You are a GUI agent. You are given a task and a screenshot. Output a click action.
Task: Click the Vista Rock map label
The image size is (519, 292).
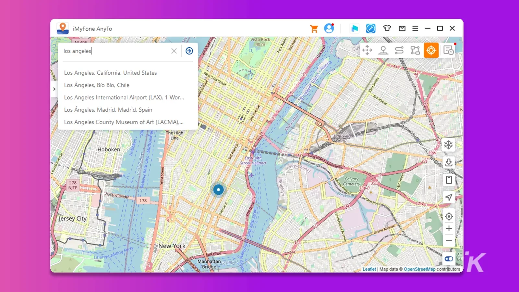click(x=260, y=42)
